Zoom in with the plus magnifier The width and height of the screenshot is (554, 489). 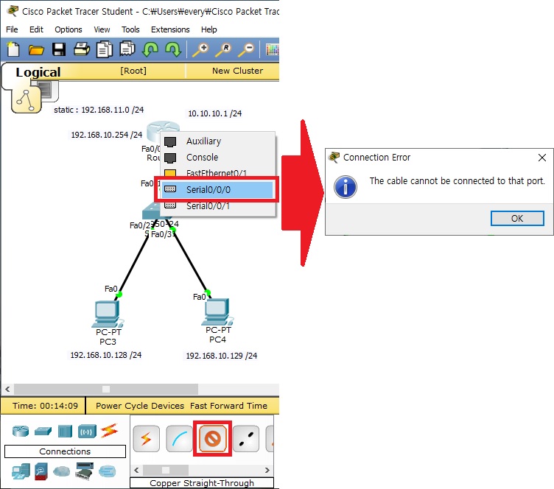pos(200,49)
